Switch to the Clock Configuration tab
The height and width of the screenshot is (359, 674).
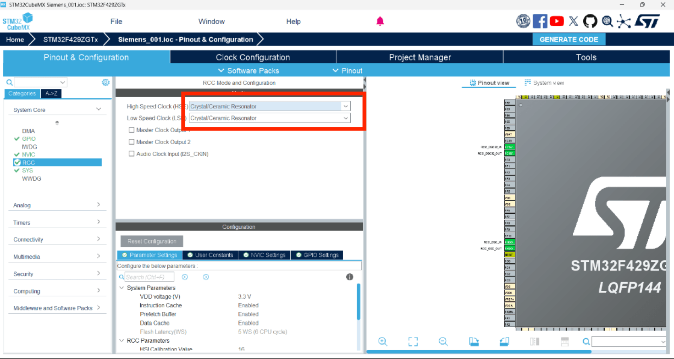253,57
